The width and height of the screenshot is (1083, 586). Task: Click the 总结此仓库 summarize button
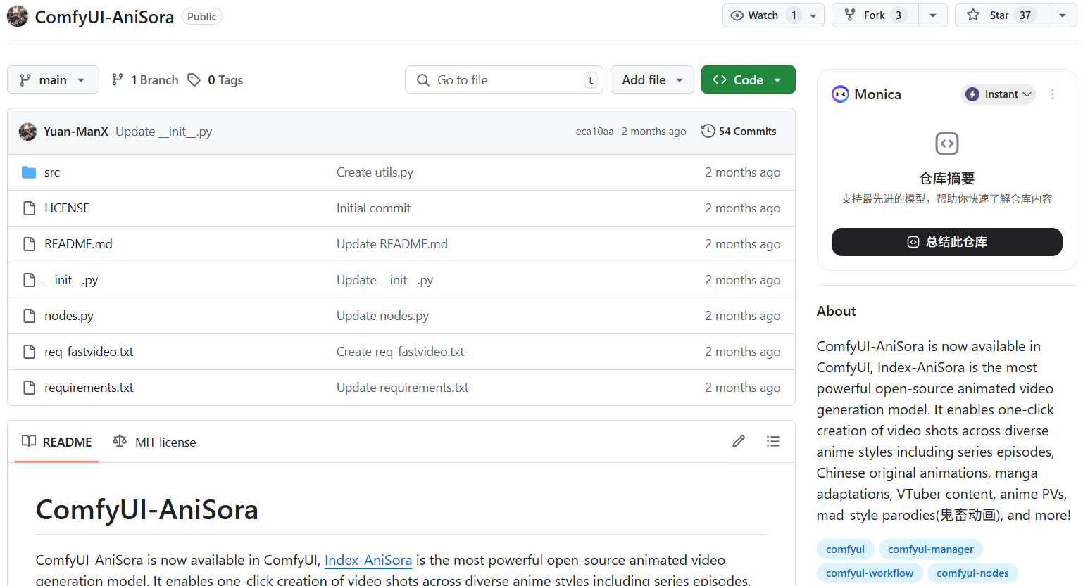point(947,242)
